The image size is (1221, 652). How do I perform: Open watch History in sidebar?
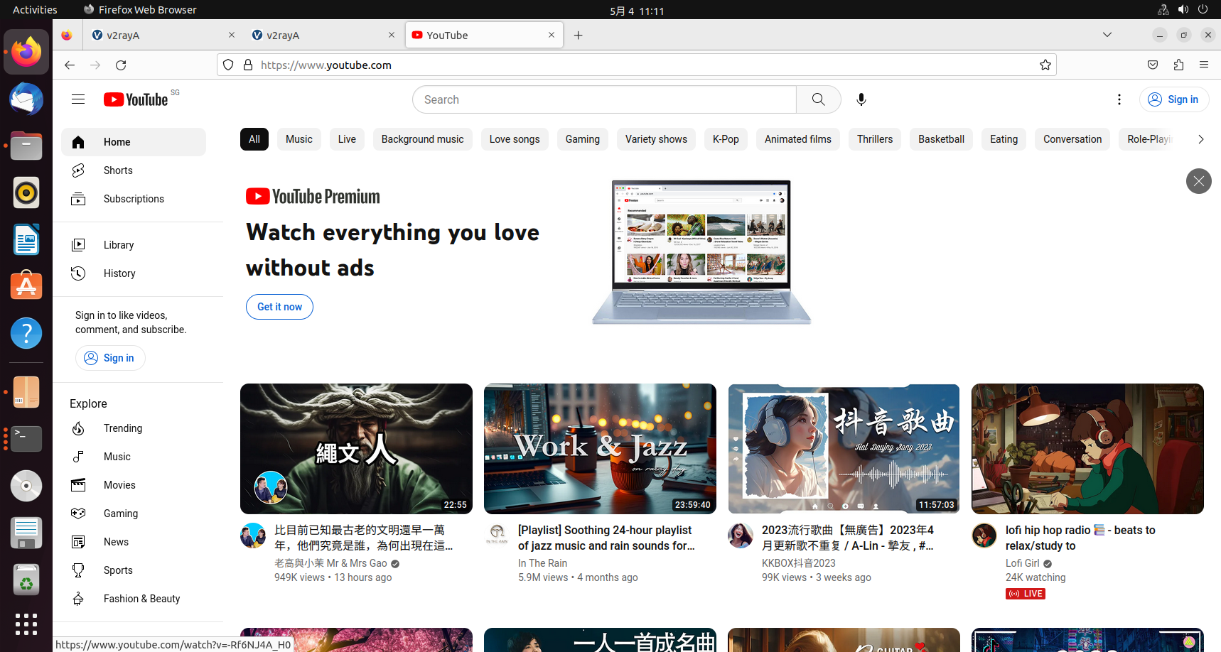coord(134,273)
